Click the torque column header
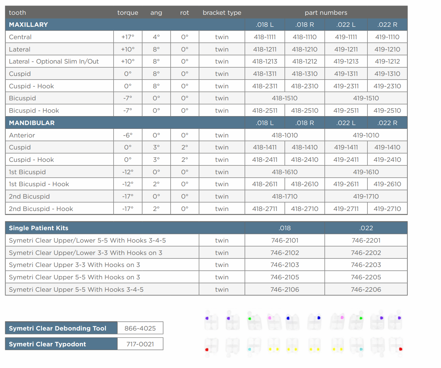This screenshot has width=441, height=368. pyautogui.click(x=128, y=13)
